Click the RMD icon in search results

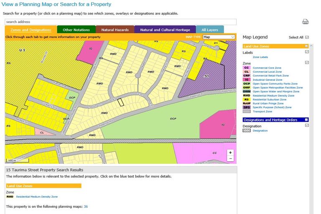[x=10, y=196]
